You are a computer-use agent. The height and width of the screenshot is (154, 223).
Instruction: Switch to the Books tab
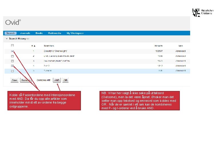pyautogui.click(x=39, y=33)
